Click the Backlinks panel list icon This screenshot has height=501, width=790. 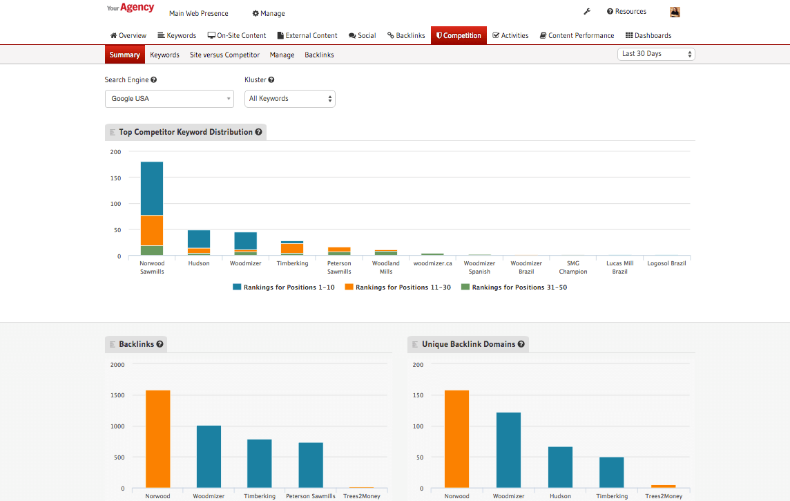113,345
